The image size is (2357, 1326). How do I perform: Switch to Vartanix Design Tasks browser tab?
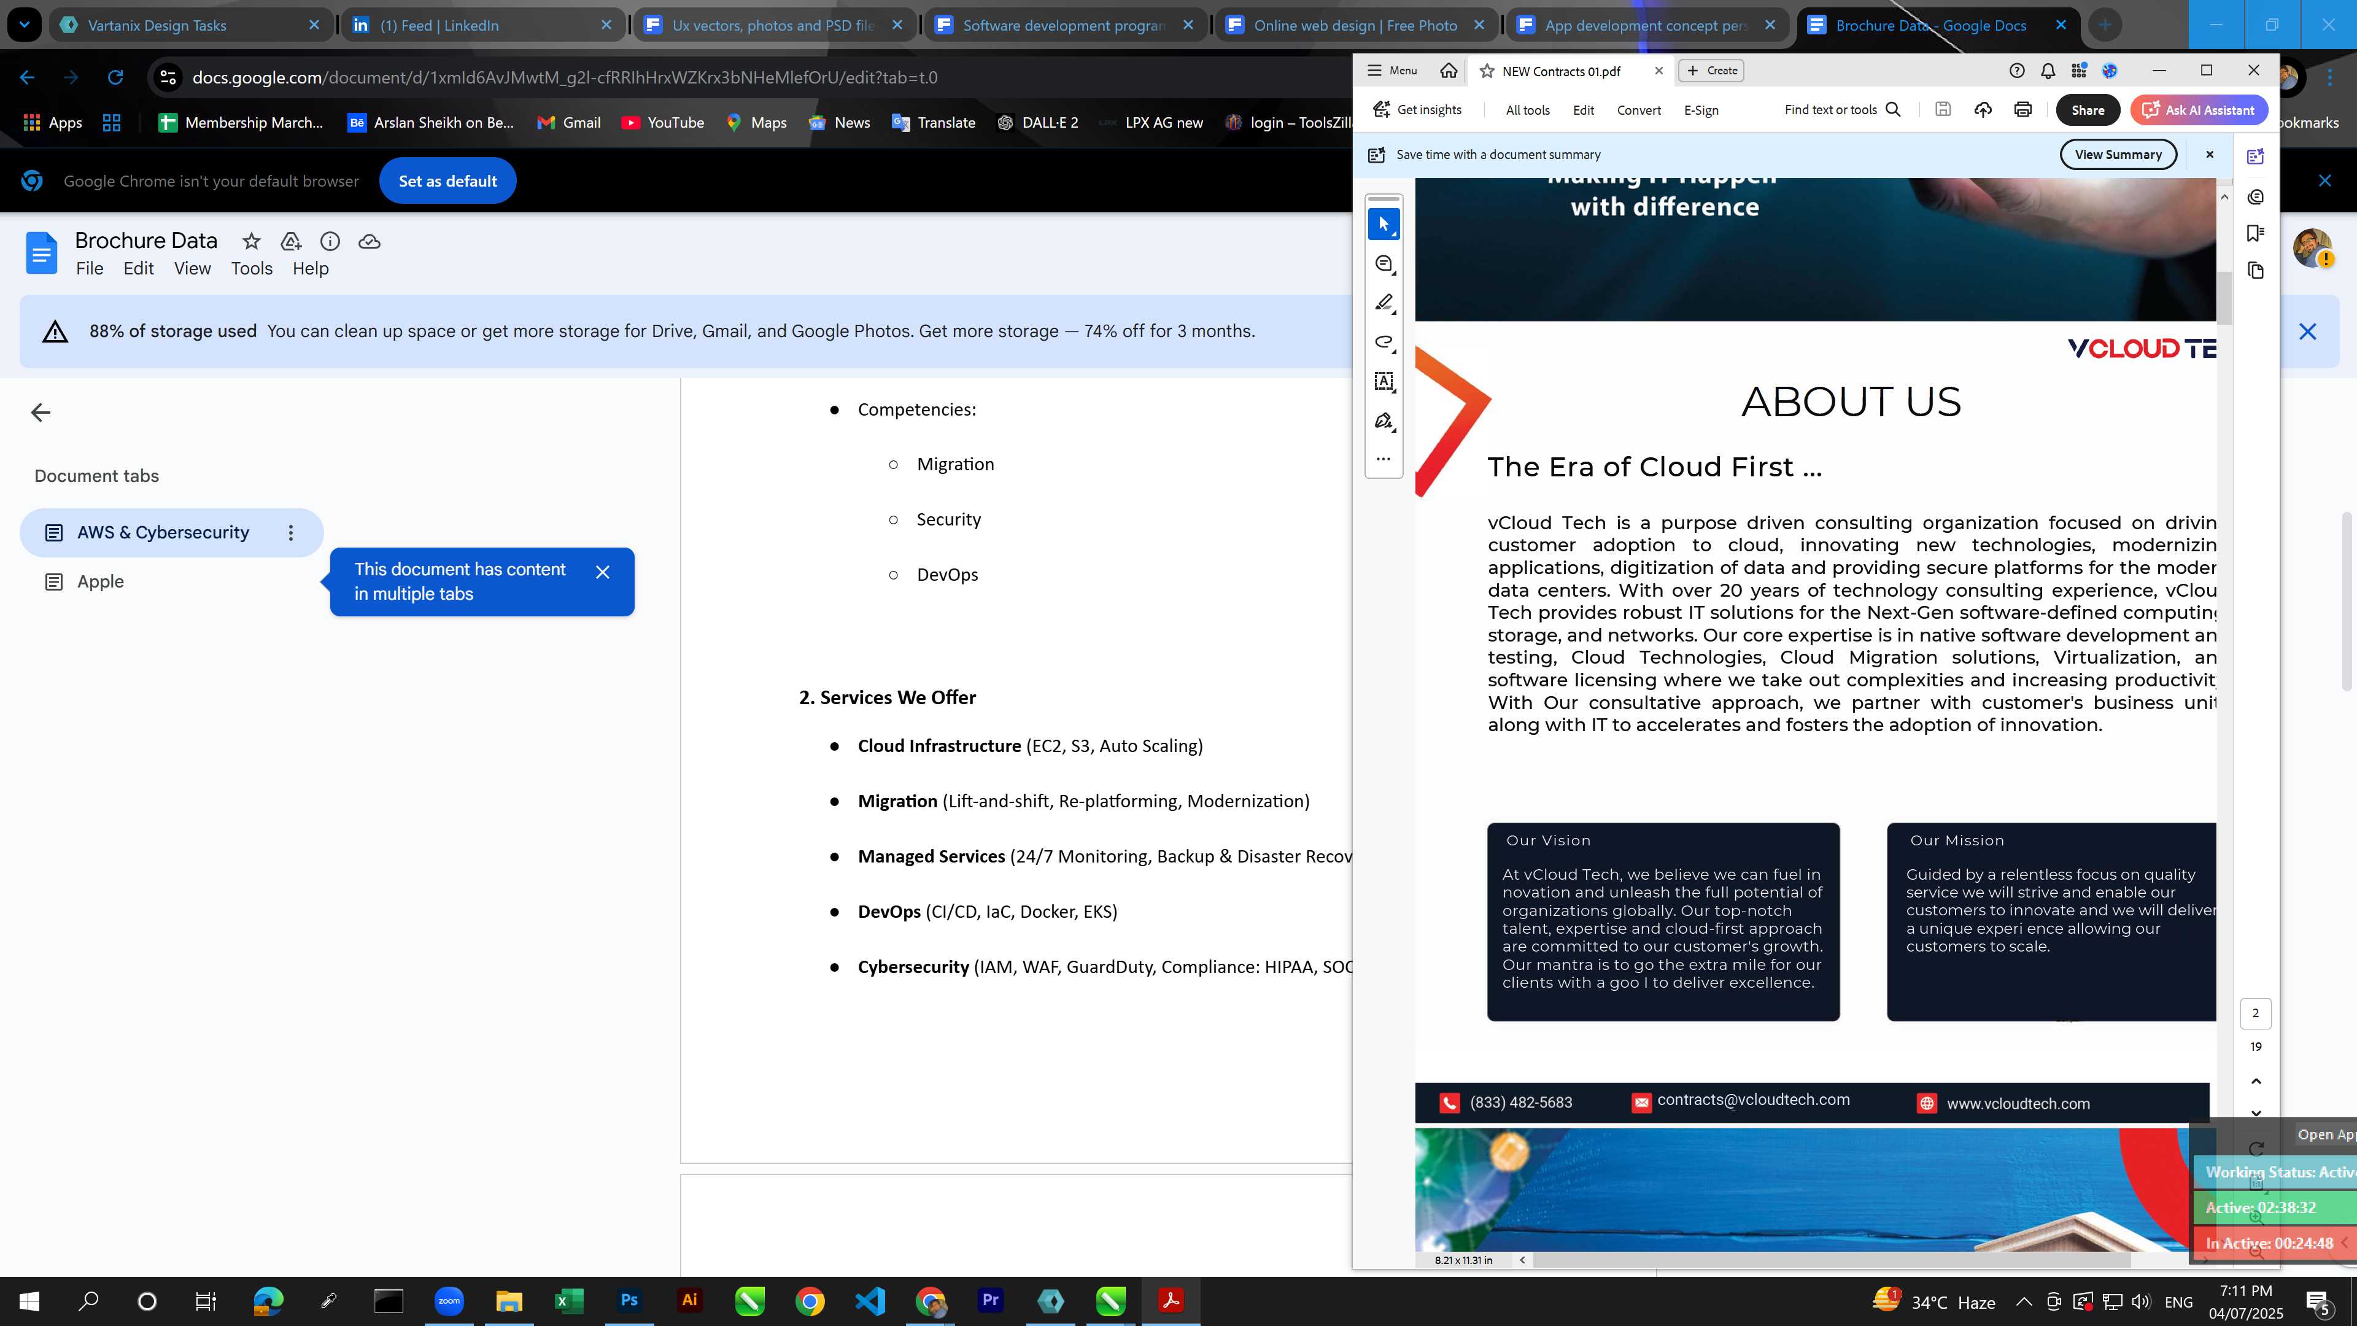(190, 25)
